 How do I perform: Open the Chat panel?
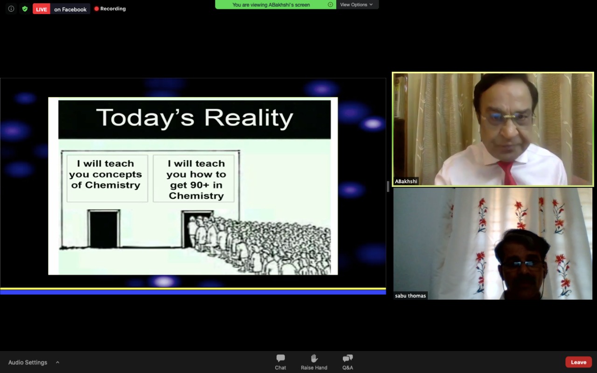coord(280,362)
